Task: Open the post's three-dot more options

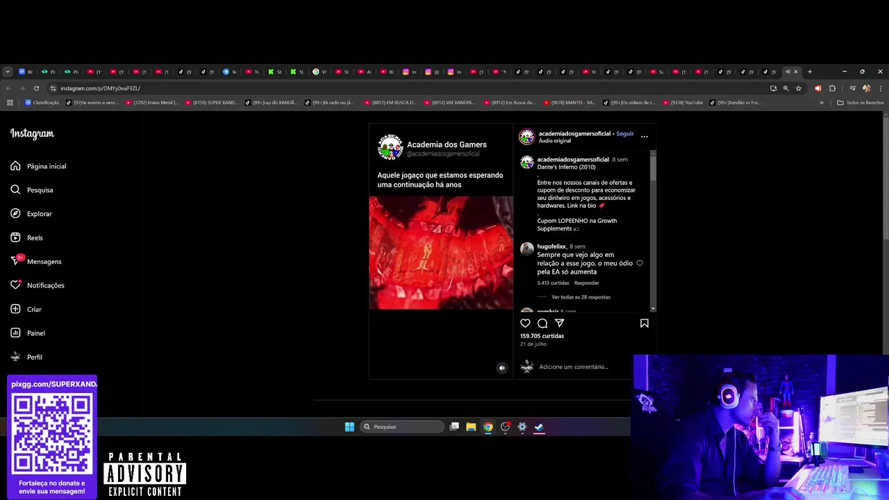Action: pyautogui.click(x=645, y=137)
